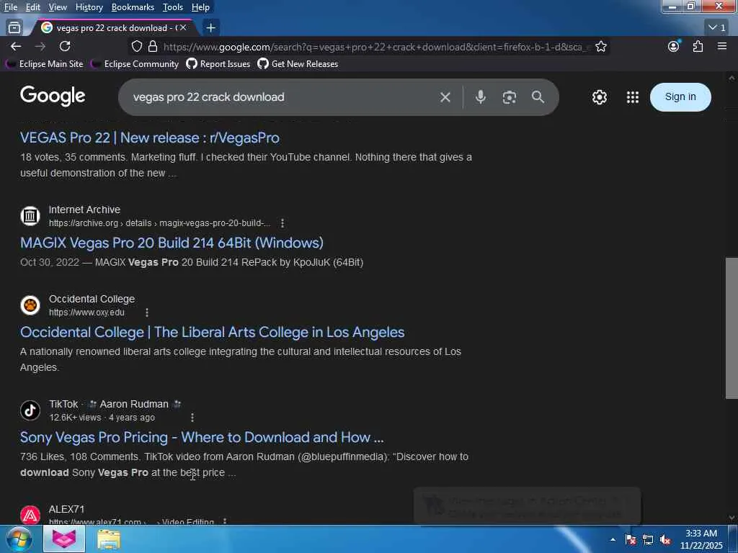Open the Bookmarks menu

click(x=133, y=7)
